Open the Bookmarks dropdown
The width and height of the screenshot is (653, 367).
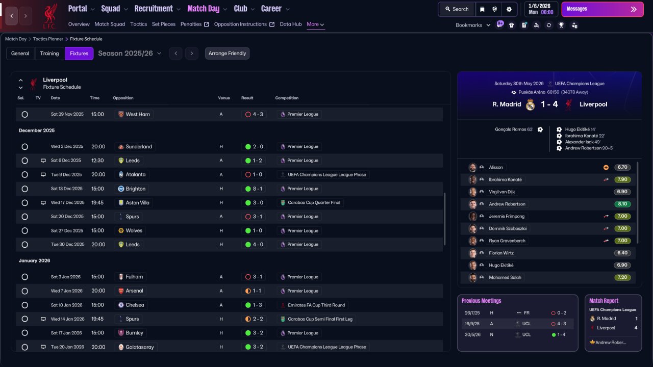[473, 25]
